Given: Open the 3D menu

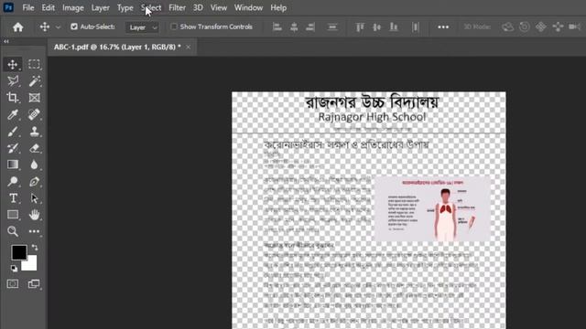Looking at the screenshot, I should [198, 8].
